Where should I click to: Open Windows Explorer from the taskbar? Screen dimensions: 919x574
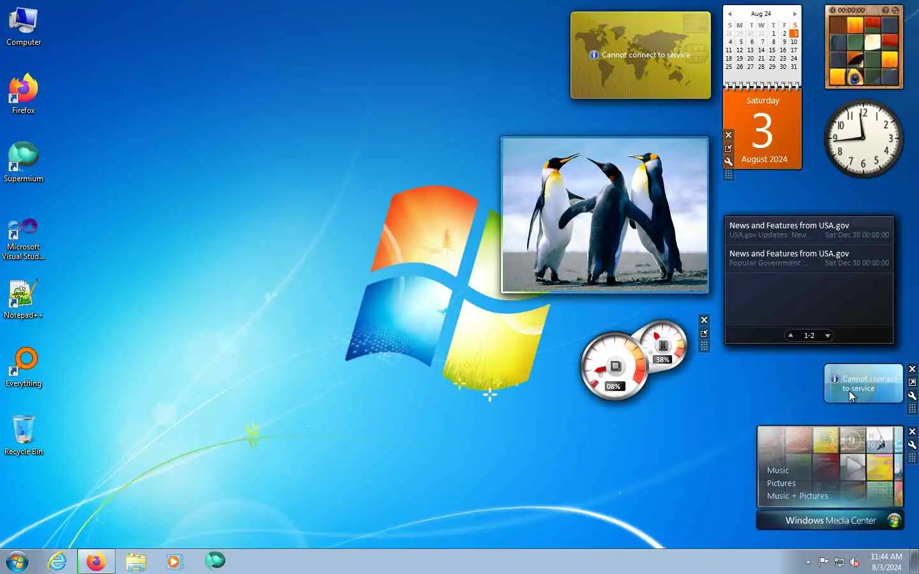(136, 561)
